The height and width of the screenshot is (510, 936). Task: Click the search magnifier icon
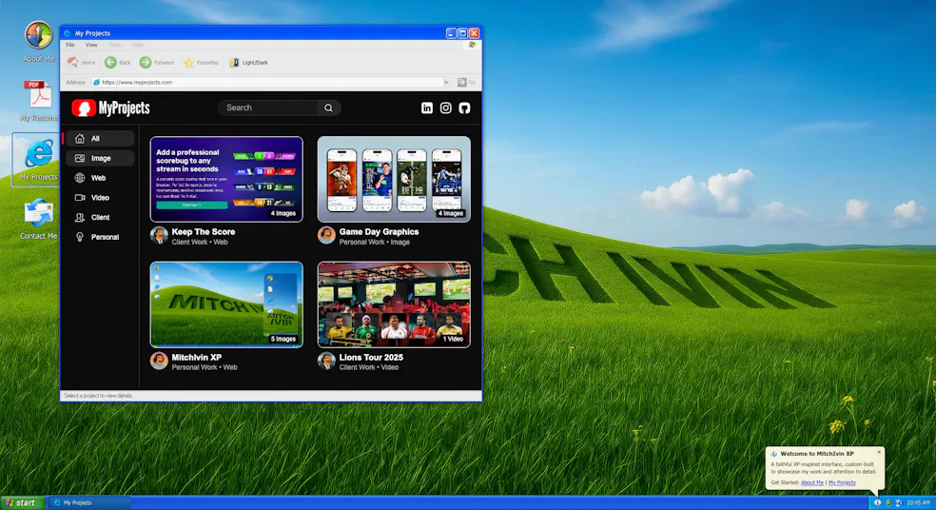(x=328, y=108)
